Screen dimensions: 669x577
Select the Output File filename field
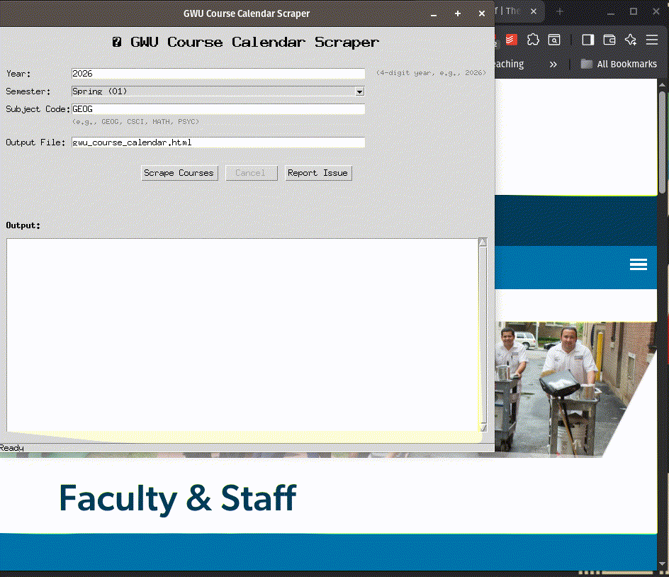(x=213, y=142)
